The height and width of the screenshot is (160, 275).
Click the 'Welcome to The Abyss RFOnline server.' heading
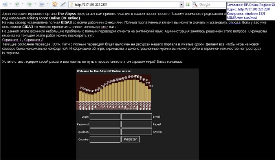(104, 71)
